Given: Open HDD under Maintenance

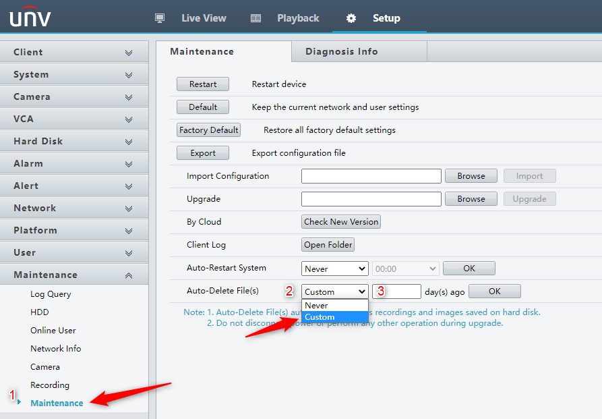Looking at the screenshot, I should pyautogui.click(x=40, y=312).
